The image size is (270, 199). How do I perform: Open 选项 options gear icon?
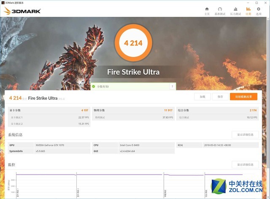[259, 9]
